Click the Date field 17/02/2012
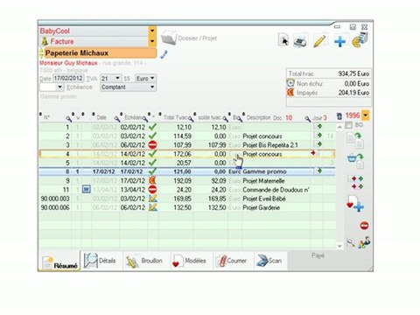Screen dimensions: 420x315 click(x=68, y=78)
